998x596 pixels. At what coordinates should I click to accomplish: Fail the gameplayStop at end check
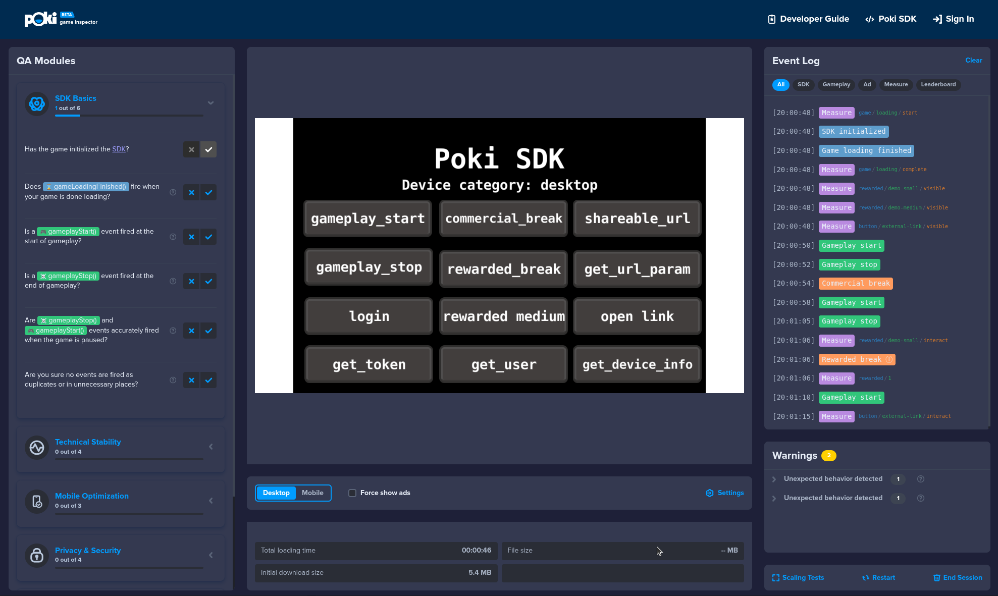191,281
